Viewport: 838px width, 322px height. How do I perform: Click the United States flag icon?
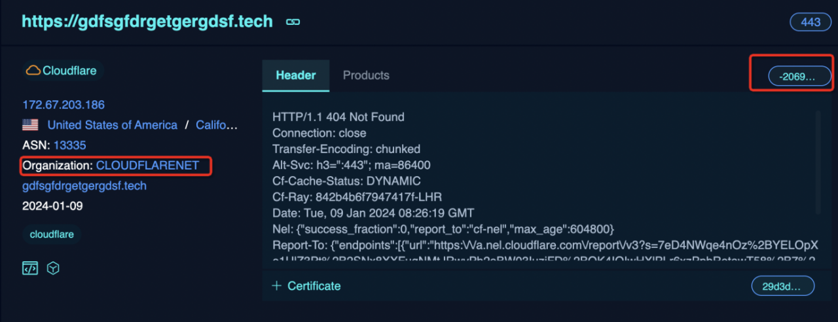tap(30, 125)
